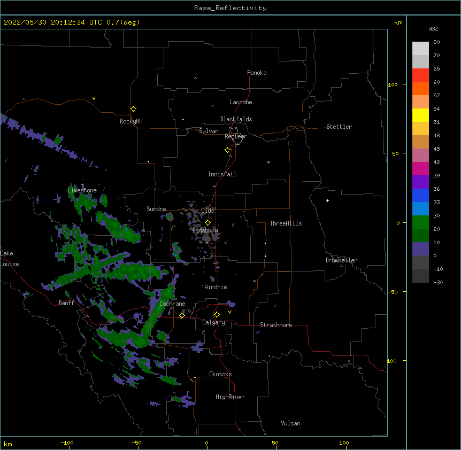Screen dimensions: 461x450
Task: Click the yellow diamond marker south of RedDeer
Action: [x=228, y=150]
